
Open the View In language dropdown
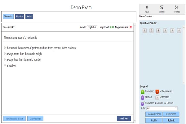click(x=92, y=27)
